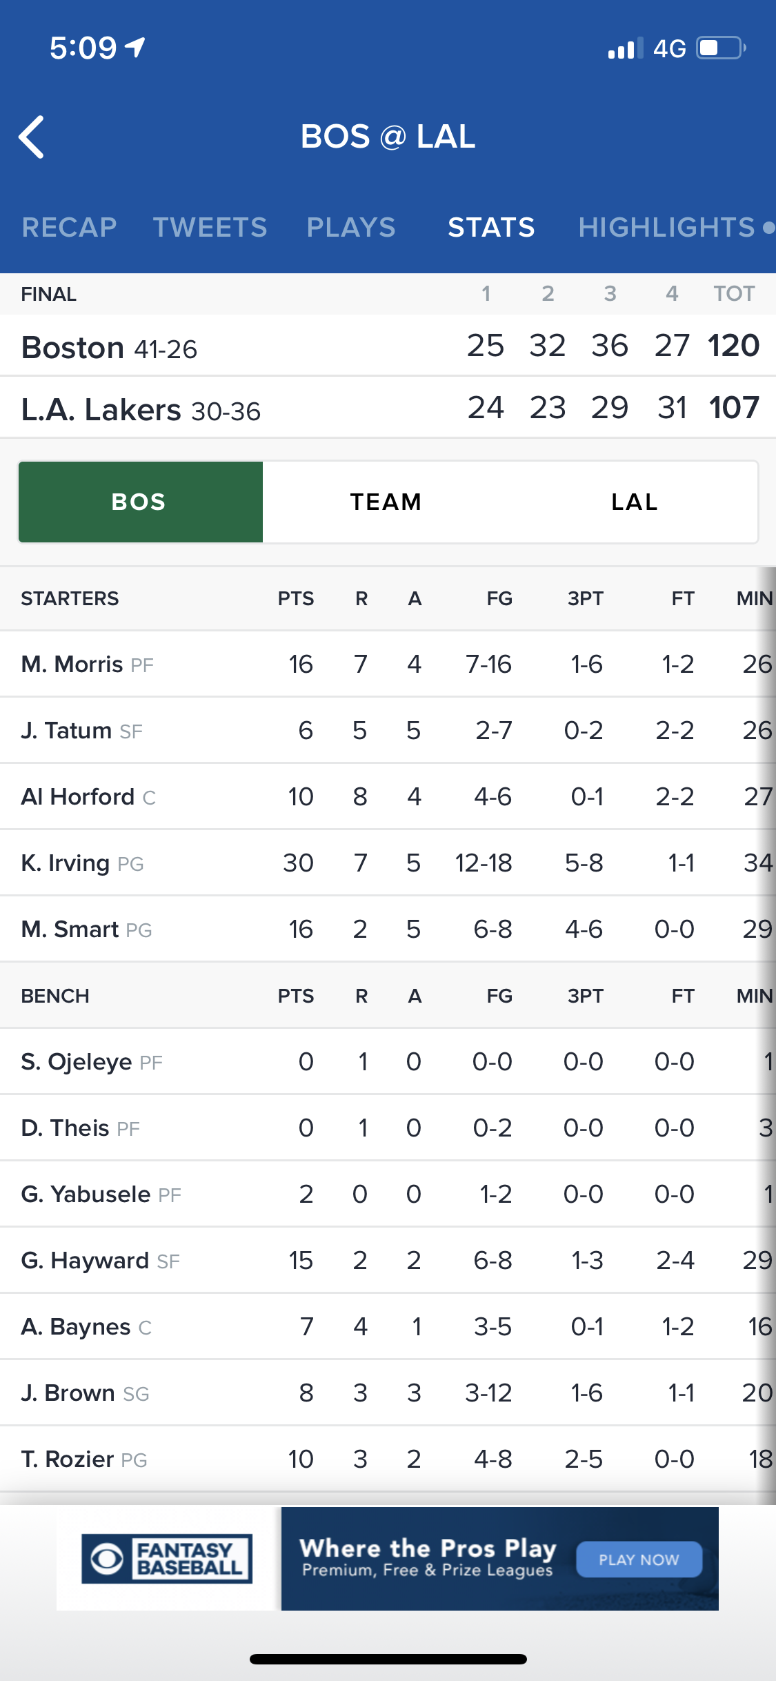This screenshot has width=776, height=1681.
Task: Tap the home indicator bar
Action: (x=388, y=1659)
